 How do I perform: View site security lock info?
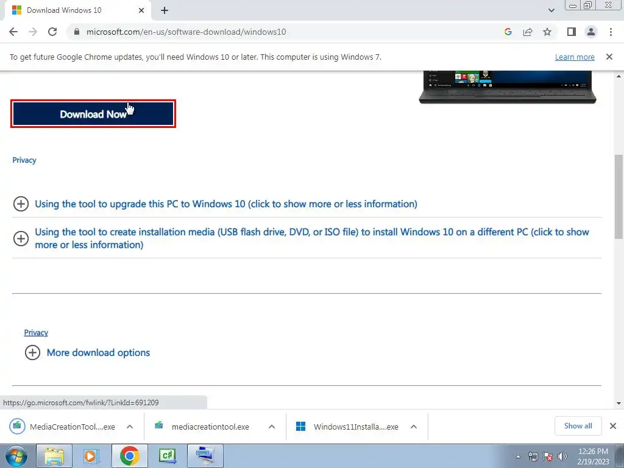point(77,32)
